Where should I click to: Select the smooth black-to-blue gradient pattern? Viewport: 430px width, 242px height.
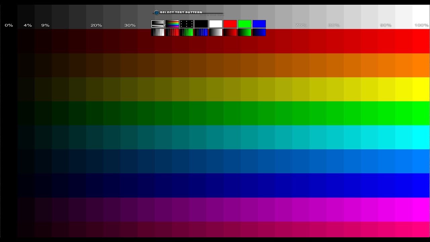259,32
